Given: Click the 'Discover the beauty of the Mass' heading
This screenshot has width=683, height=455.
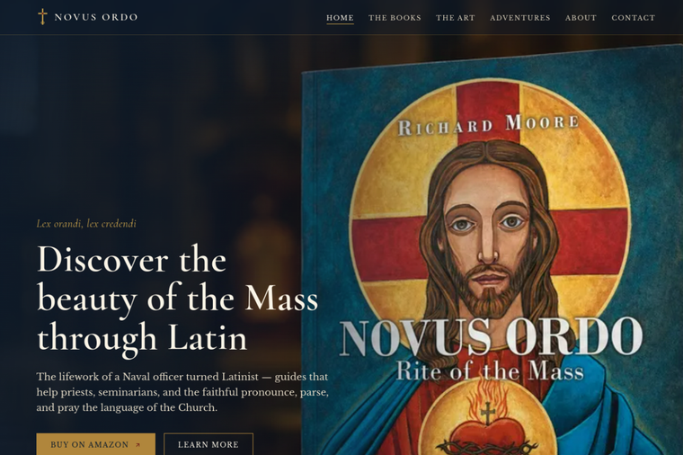Looking at the screenshot, I should (x=177, y=299).
